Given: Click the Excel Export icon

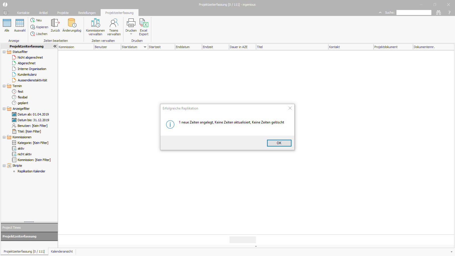Looking at the screenshot, I should 144,23.
